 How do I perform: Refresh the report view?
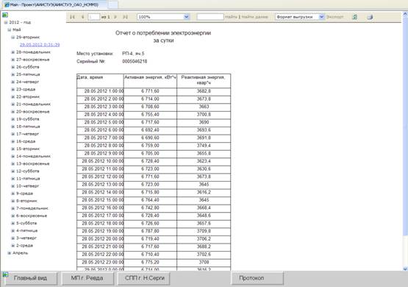(x=354, y=17)
